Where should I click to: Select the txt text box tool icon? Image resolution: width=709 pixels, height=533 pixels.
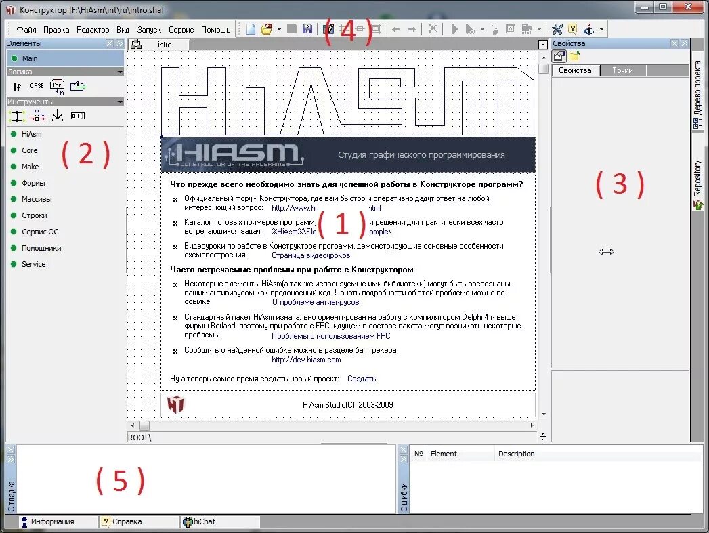click(x=77, y=116)
